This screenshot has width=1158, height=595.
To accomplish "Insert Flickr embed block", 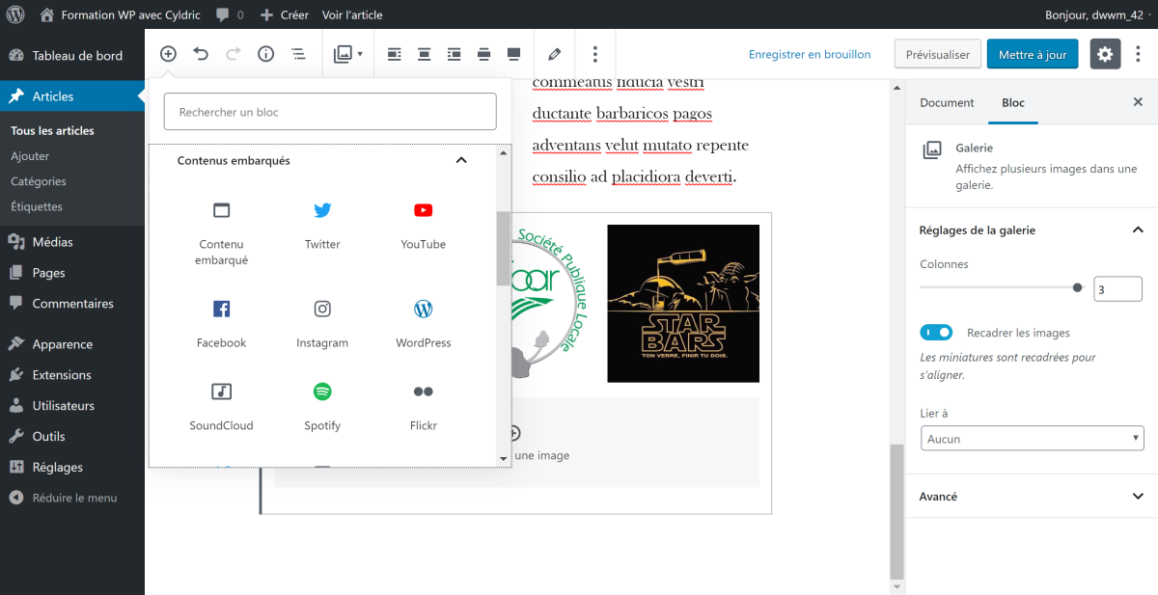I will point(424,408).
